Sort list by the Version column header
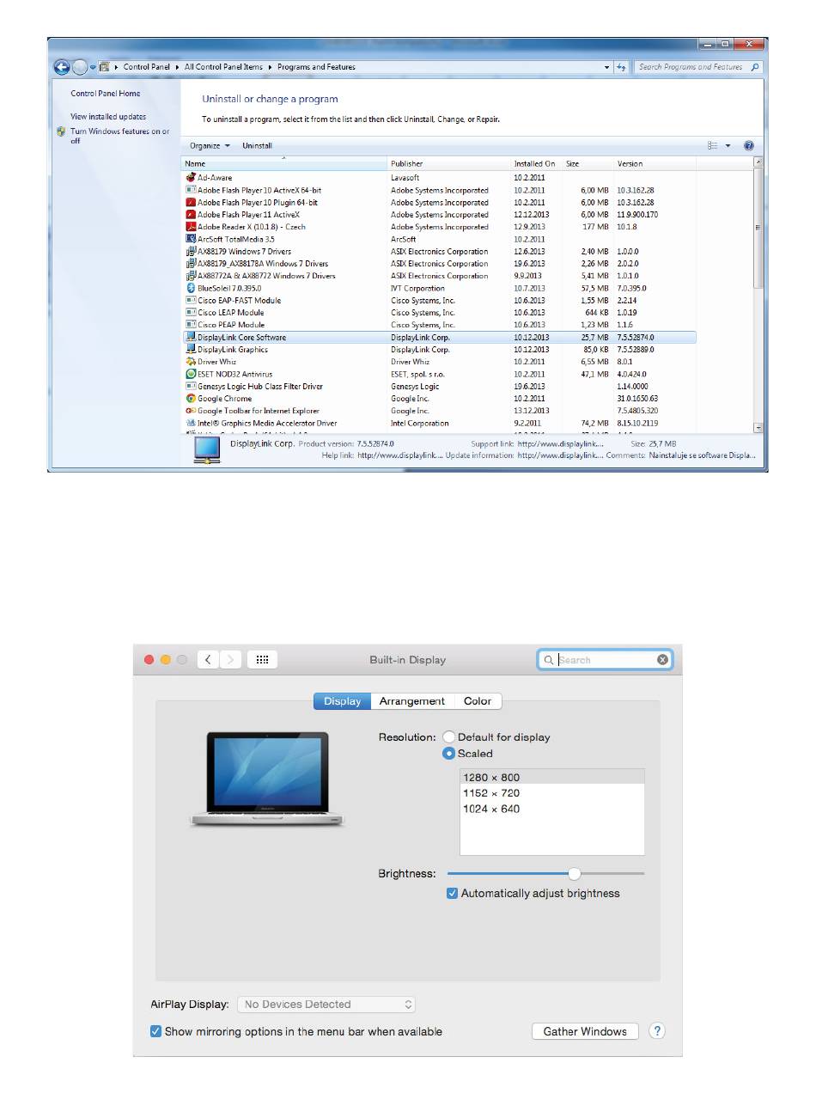The width and height of the screenshot is (816, 1118). click(x=655, y=163)
